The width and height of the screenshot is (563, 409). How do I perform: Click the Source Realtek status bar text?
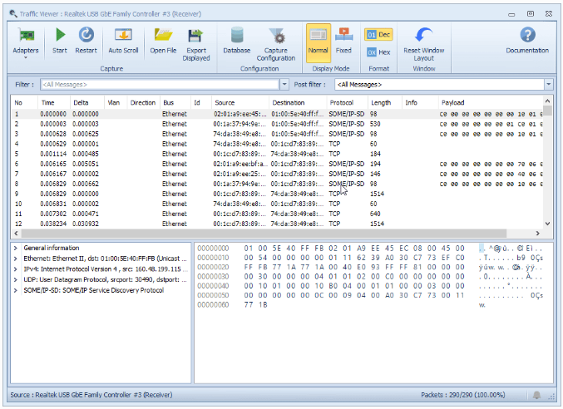pyautogui.click(x=91, y=395)
